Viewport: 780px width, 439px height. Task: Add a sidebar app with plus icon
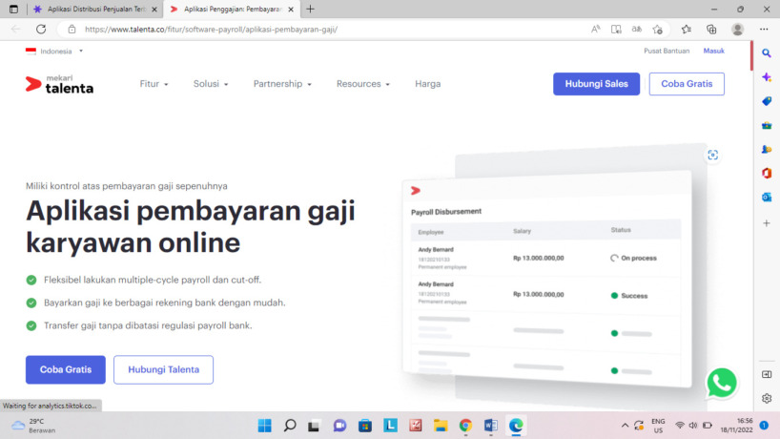pos(767,223)
